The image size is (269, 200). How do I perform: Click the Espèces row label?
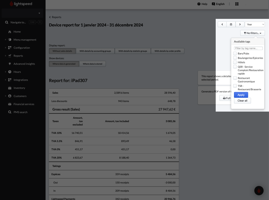pyautogui.click(x=56, y=174)
